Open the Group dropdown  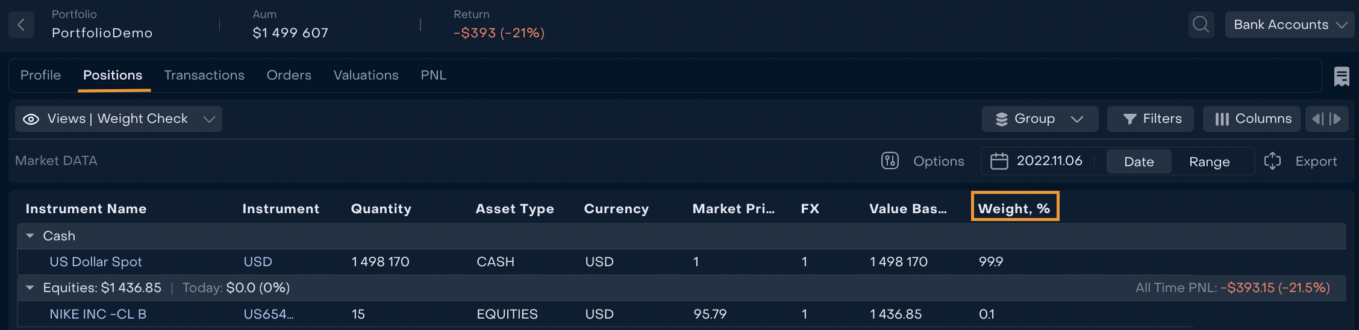(x=1040, y=119)
